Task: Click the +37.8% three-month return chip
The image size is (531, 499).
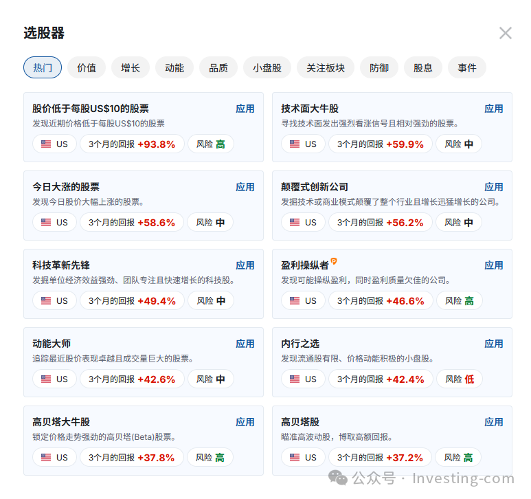Action: click(132, 457)
